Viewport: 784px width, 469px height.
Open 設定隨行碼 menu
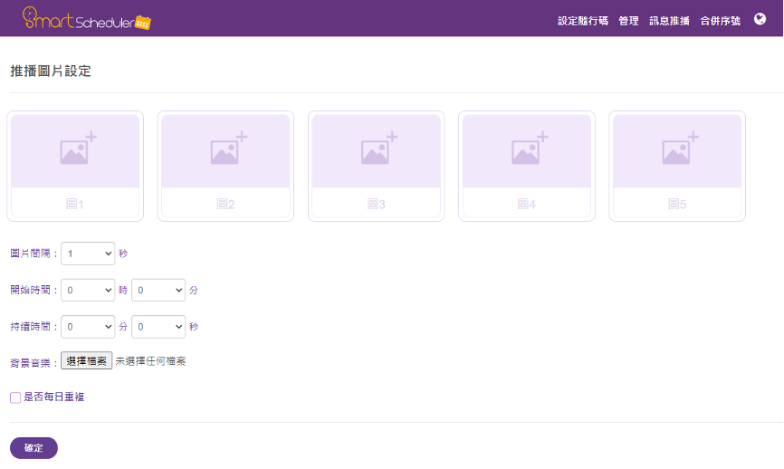583,21
